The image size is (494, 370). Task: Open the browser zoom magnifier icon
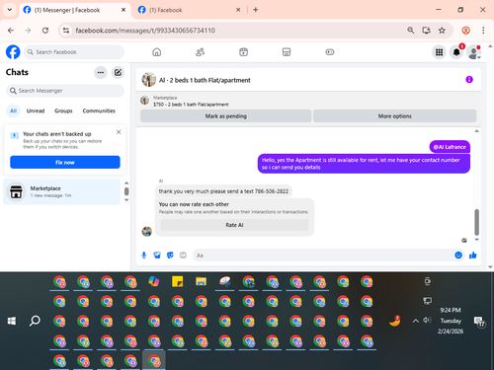[410, 31]
